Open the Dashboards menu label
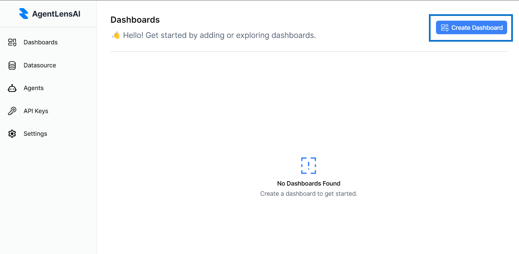Viewport: 519px width, 254px height. coord(41,42)
